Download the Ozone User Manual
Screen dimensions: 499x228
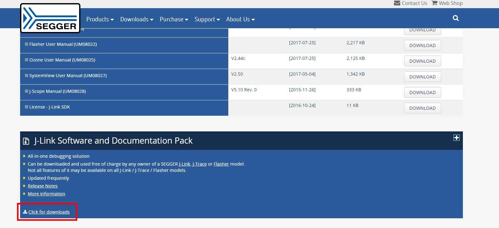[x=422, y=61]
